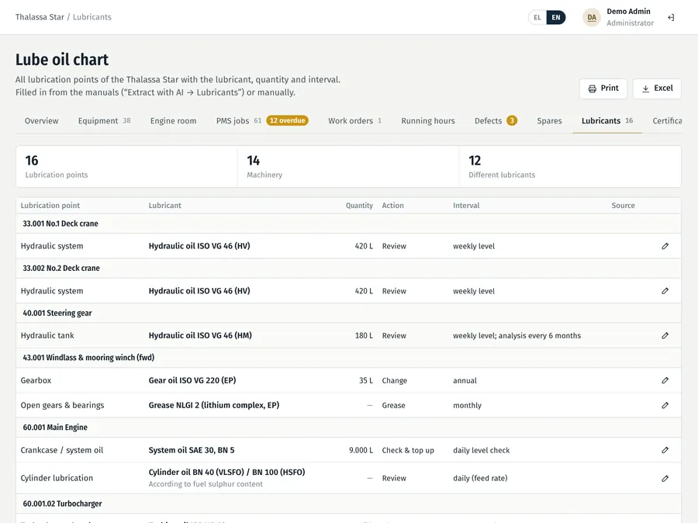Open the Overview tab
This screenshot has height=523, width=698.
[x=41, y=121]
